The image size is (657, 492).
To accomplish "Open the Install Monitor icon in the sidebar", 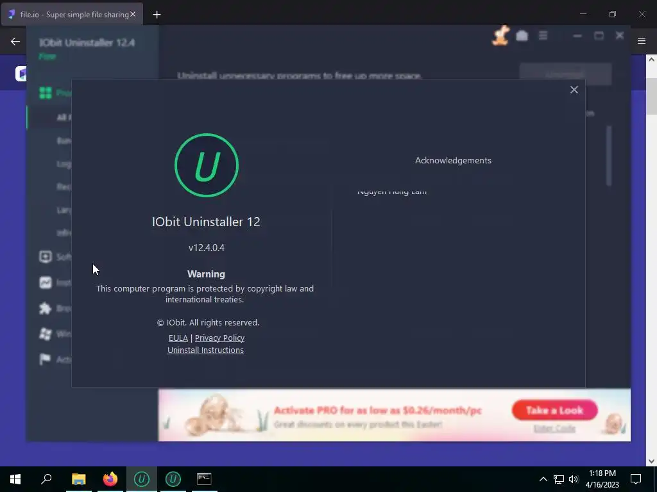I will coord(46,283).
